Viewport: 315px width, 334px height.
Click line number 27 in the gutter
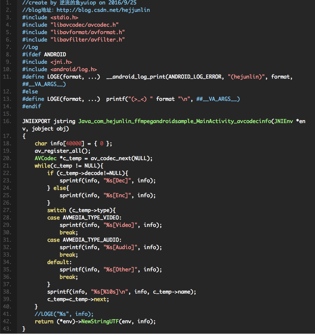coord(7,210)
